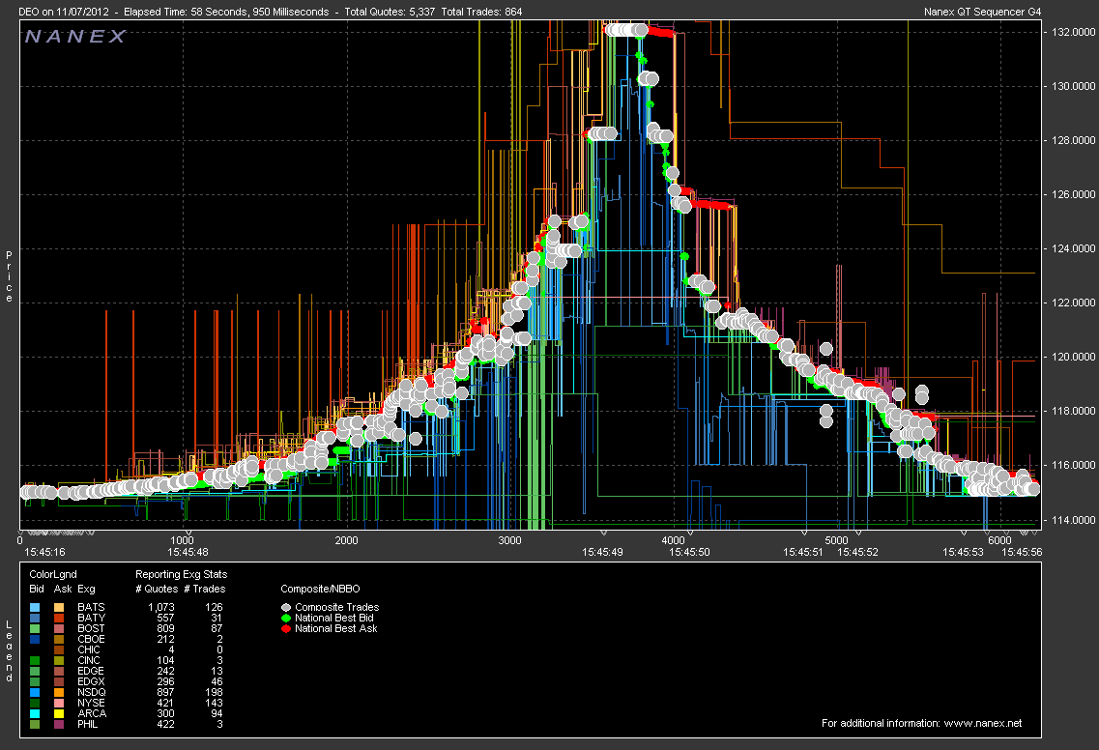Viewport: 1099px width, 750px height.
Task: Click the National Best Bid green marker
Action: click(x=285, y=618)
